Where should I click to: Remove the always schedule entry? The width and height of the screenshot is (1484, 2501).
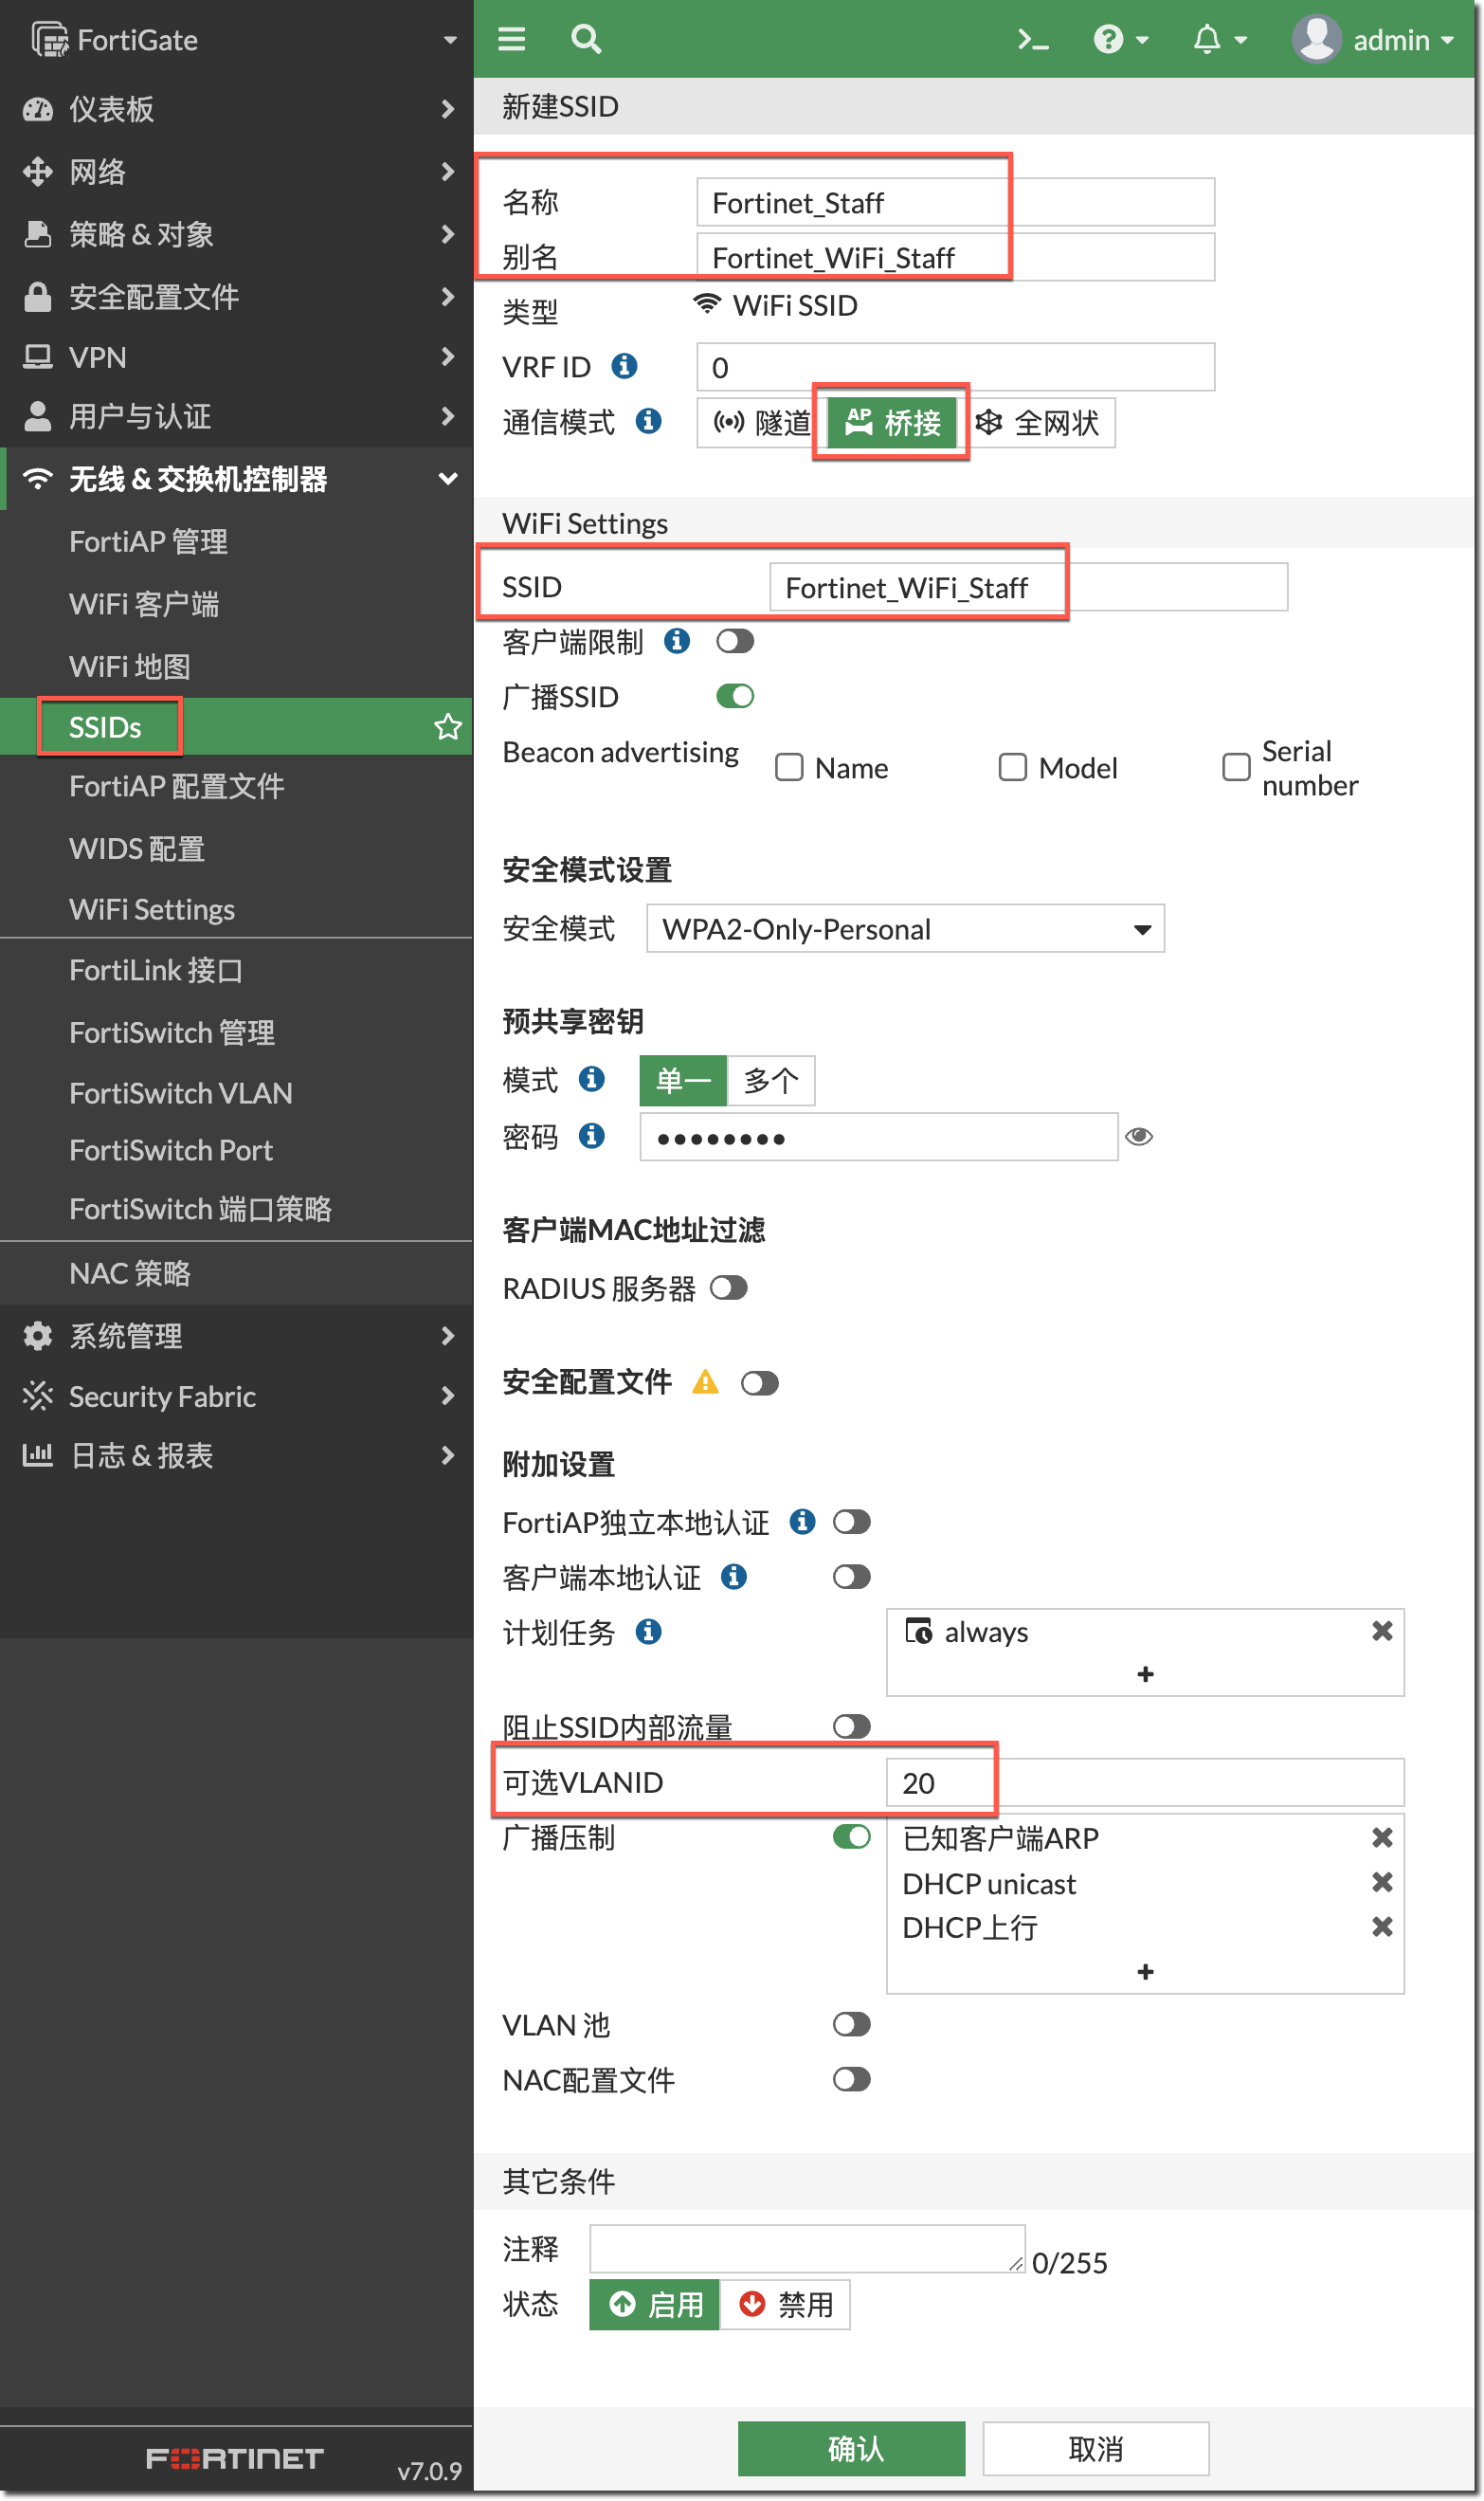click(x=1382, y=1632)
